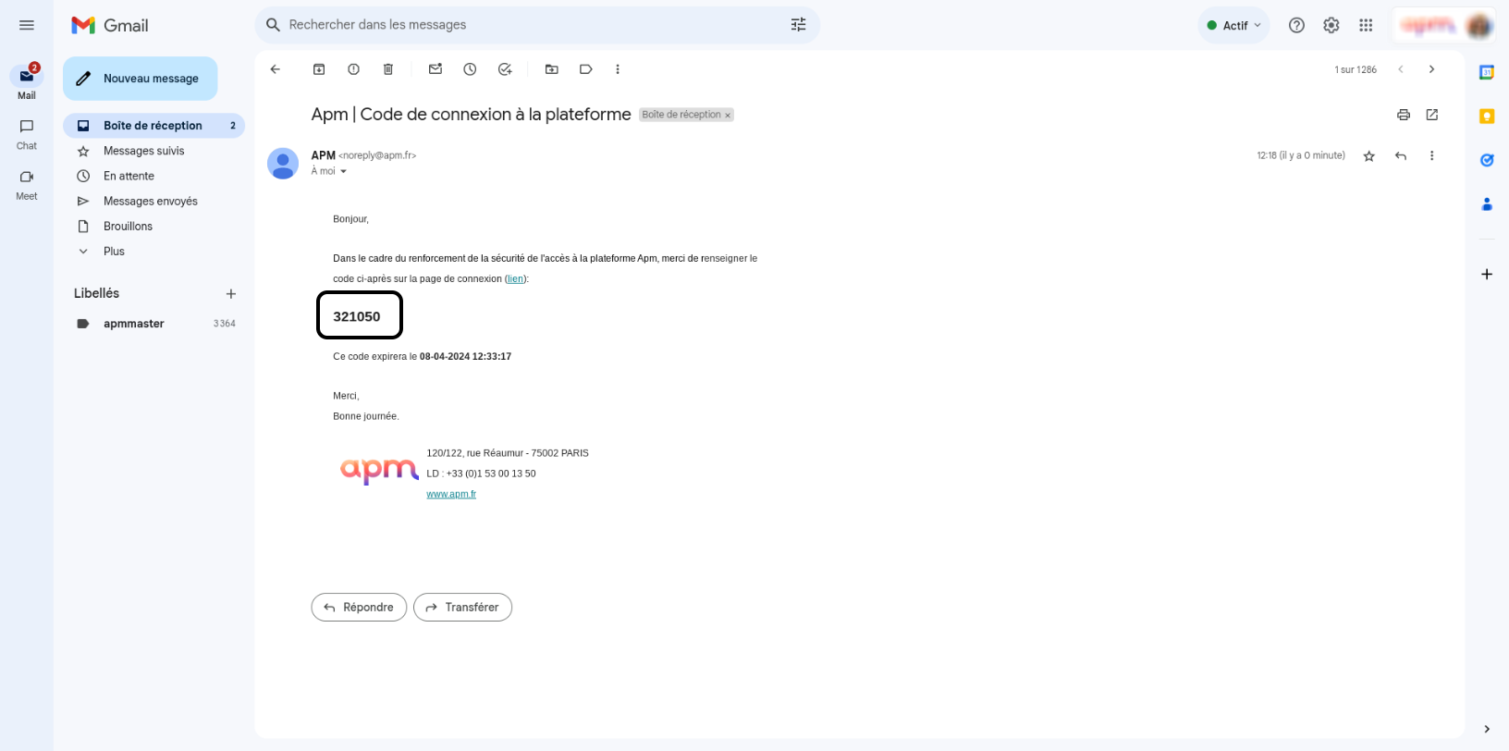
Task: Open Google Tasks side panel
Action: 1487,160
